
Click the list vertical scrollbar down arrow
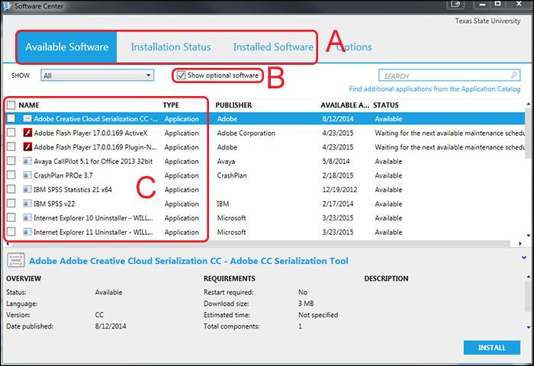click(528, 236)
